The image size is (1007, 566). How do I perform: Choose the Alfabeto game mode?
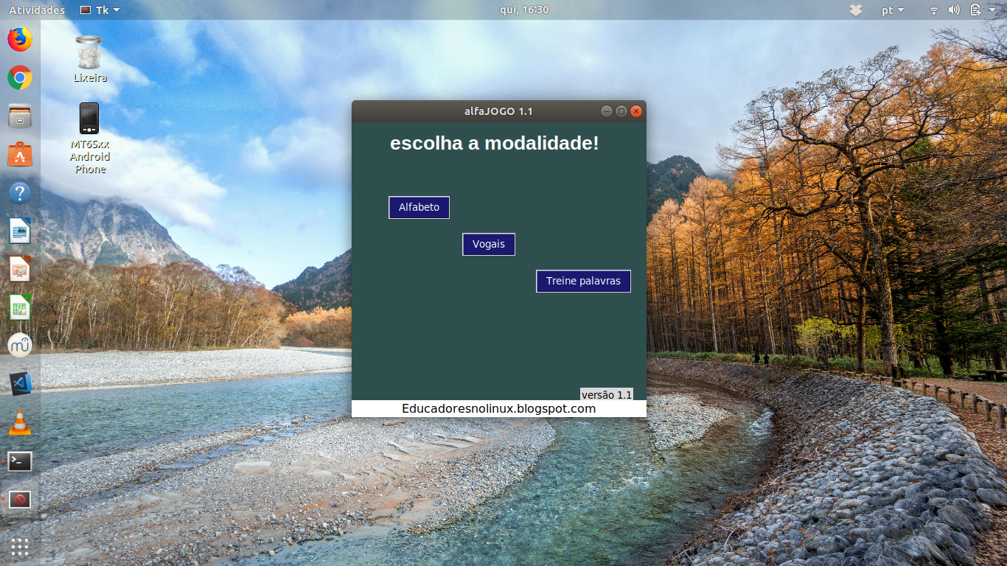tap(419, 207)
